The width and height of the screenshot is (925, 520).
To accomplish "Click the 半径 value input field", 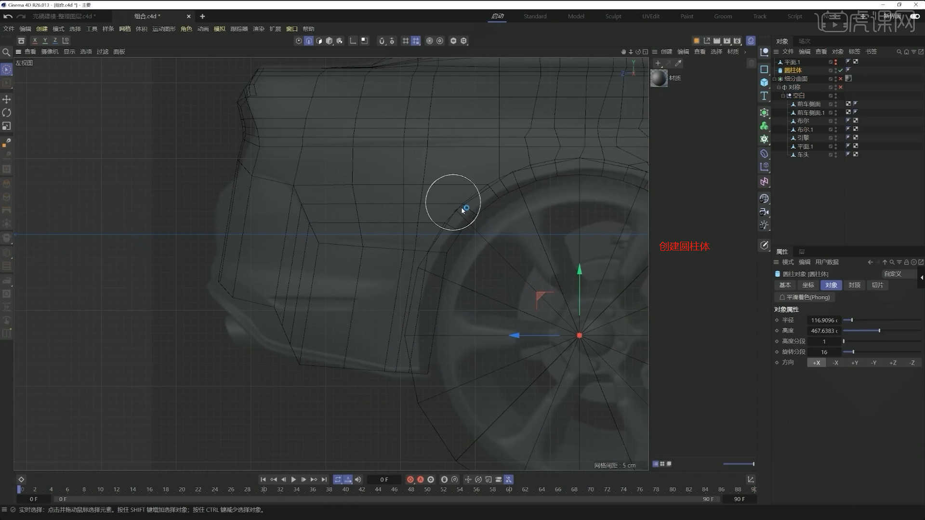I will [x=824, y=320].
